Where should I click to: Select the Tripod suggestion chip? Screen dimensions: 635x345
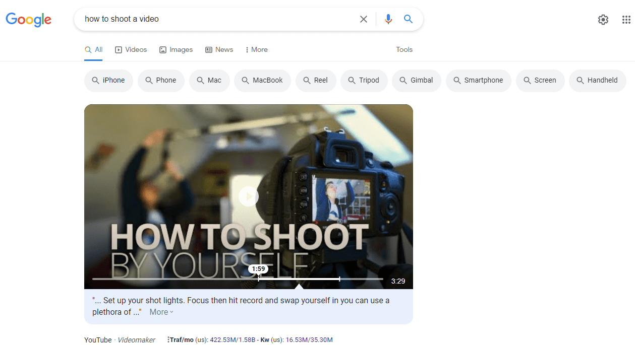(x=364, y=81)
